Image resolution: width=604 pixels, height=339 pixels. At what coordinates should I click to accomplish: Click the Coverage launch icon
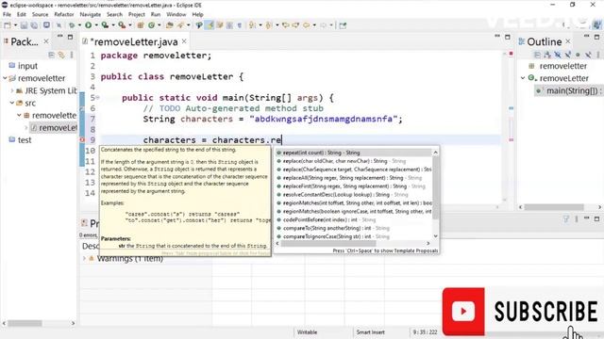coord(105,25)
